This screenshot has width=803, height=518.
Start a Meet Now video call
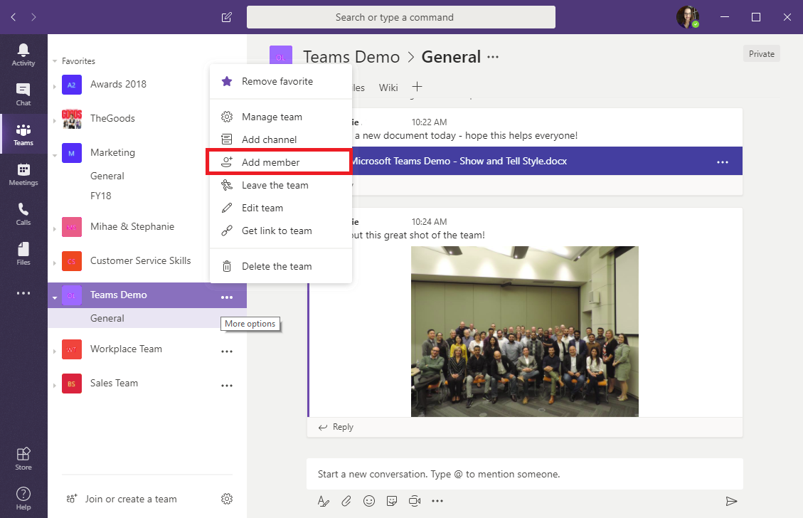[415, 501]
